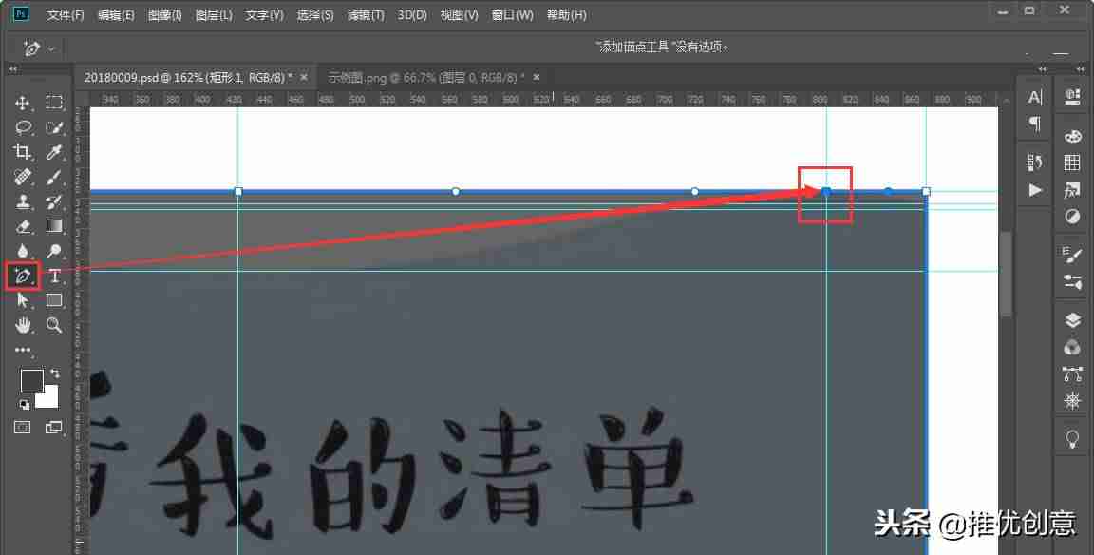Screen dimensions: 1094x555
Task: Close the 20180009.psd tab
Action: coord(304,78)
